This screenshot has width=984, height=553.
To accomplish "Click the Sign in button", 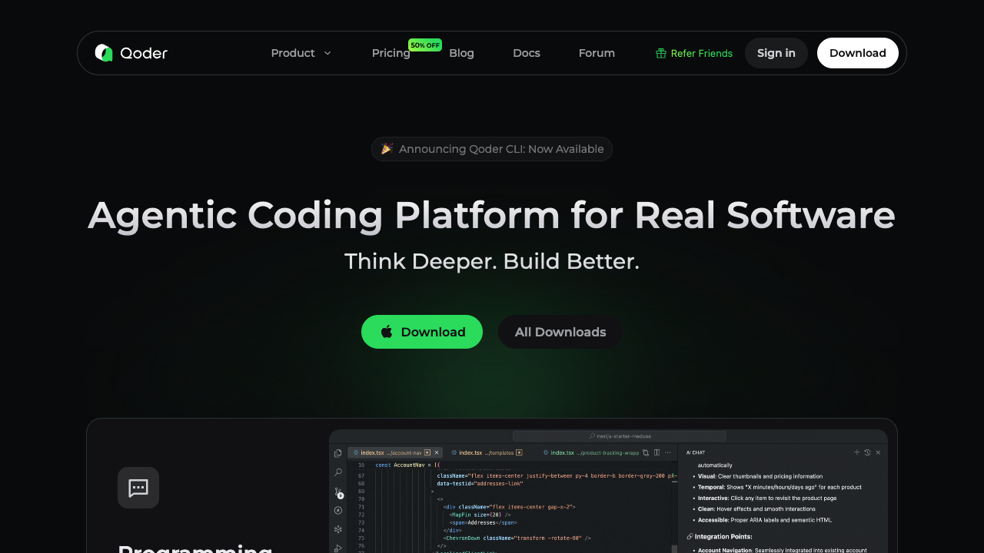I will pos(776,53).
